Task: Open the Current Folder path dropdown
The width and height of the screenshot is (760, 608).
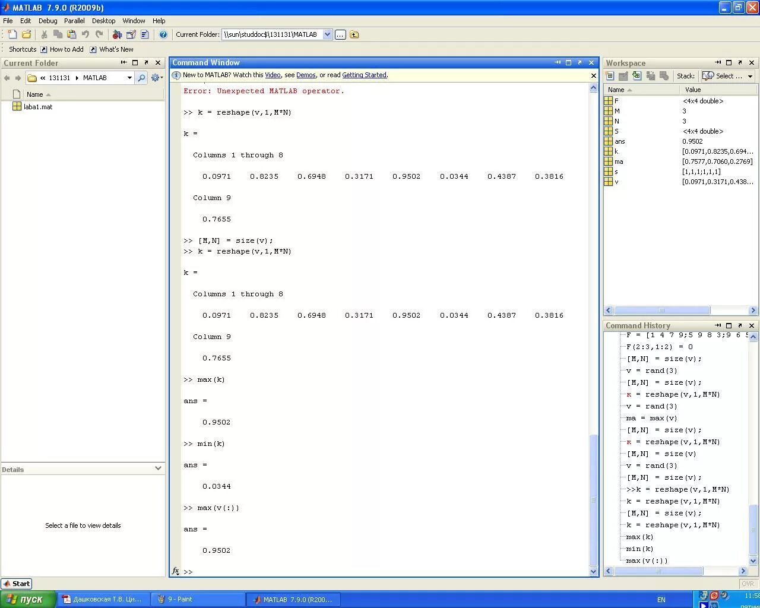Action: click(x=327, y=34)
